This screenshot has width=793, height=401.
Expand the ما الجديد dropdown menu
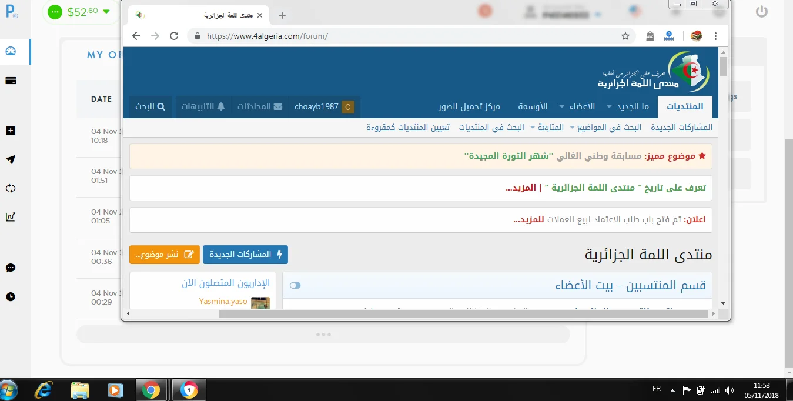[x=632, y=106]
